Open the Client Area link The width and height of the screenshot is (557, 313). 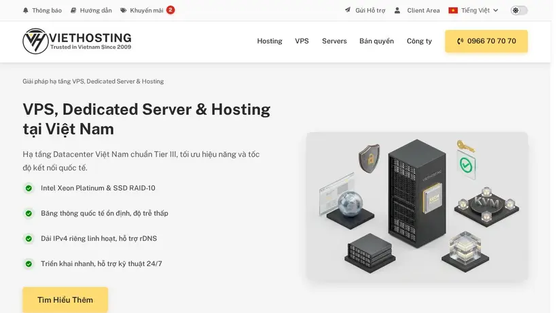tap(417, 11)
